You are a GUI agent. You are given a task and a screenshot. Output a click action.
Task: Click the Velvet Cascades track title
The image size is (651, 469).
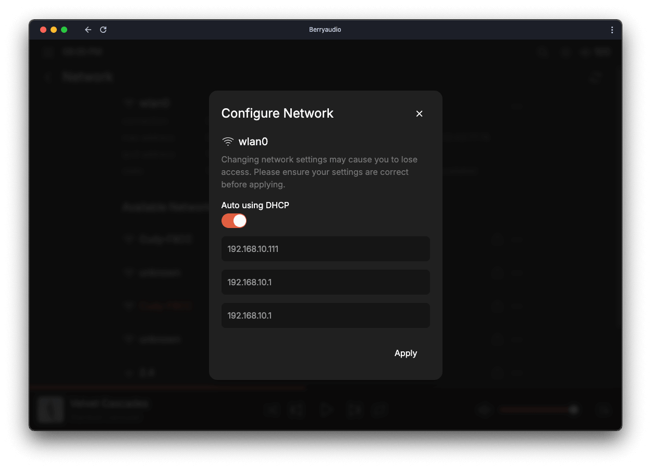point(109,403)
